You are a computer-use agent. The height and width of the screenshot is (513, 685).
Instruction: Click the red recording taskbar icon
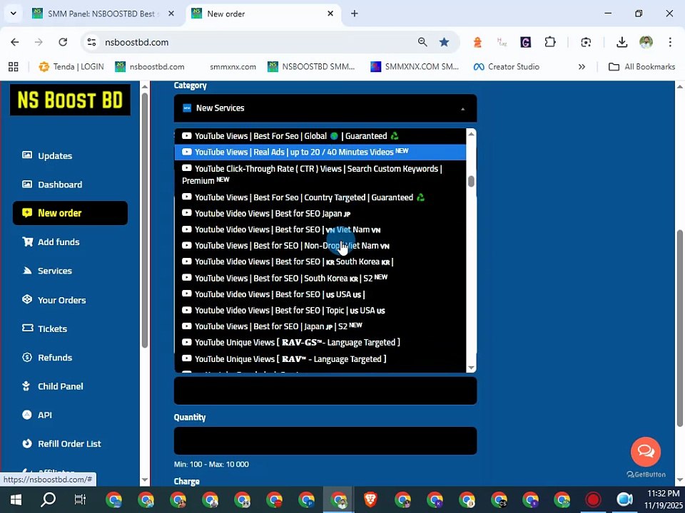point(593,499)
